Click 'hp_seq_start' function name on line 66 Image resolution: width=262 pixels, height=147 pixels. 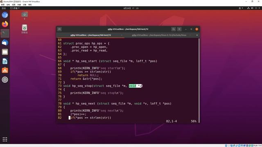pyautogui.click(x=86, y=61)
